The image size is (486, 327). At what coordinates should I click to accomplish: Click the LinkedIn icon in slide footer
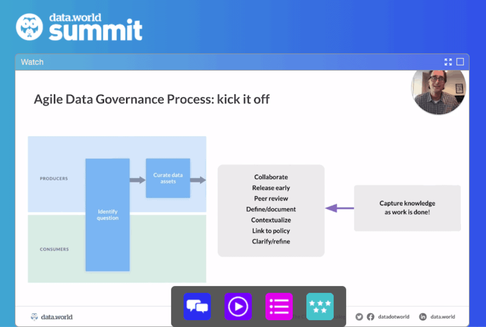click(423, 317)
